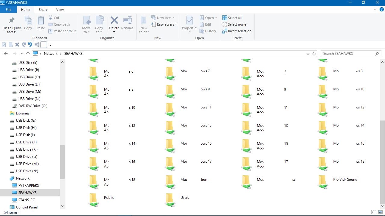Viewport: 385px width, 216px height.
Task: Click Paste shortcut in the ribbon
Action: tap(62, 31)
